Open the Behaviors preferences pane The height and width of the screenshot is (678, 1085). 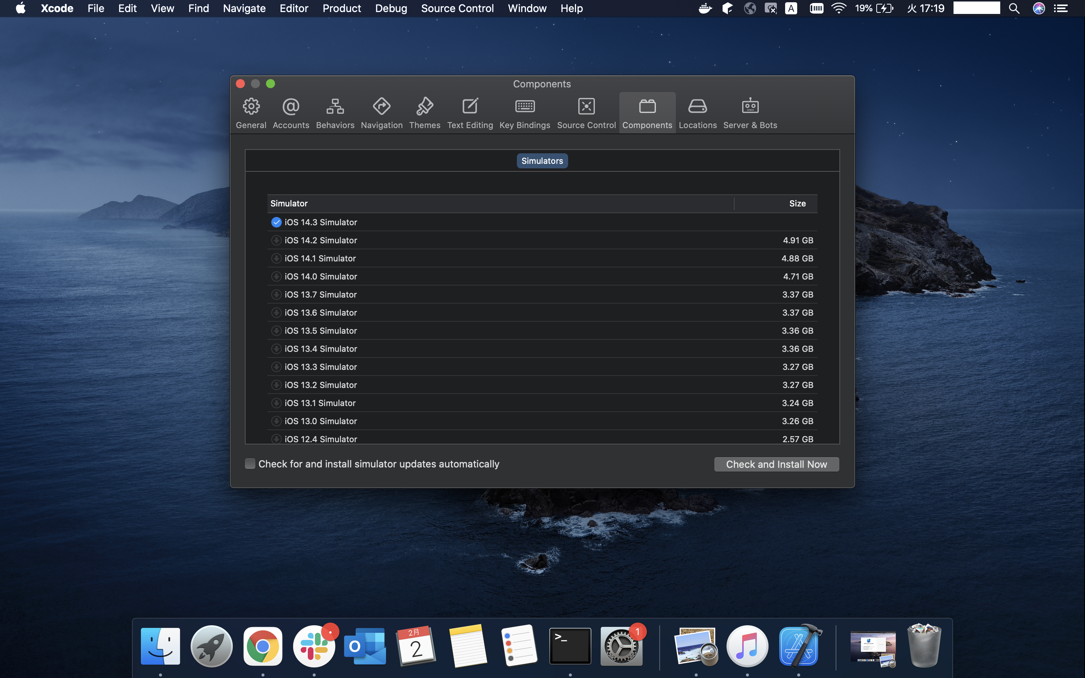[x=335, y=113]
